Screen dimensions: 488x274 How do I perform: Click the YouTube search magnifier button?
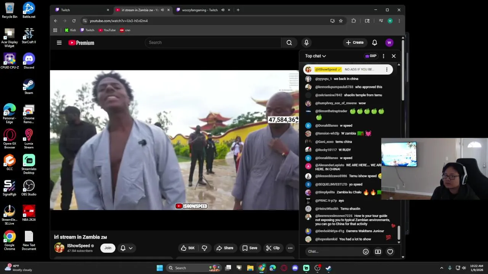289,43
